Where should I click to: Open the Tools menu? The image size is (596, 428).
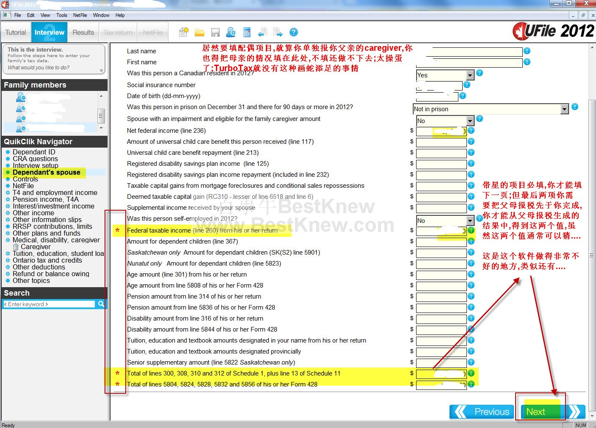pyautogui.click(x=62, y=15)
